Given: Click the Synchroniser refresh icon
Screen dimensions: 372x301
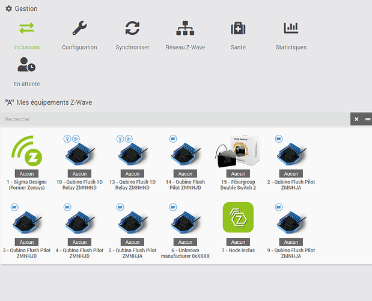Looking at the screenshot, I should [x=132, y=28].
